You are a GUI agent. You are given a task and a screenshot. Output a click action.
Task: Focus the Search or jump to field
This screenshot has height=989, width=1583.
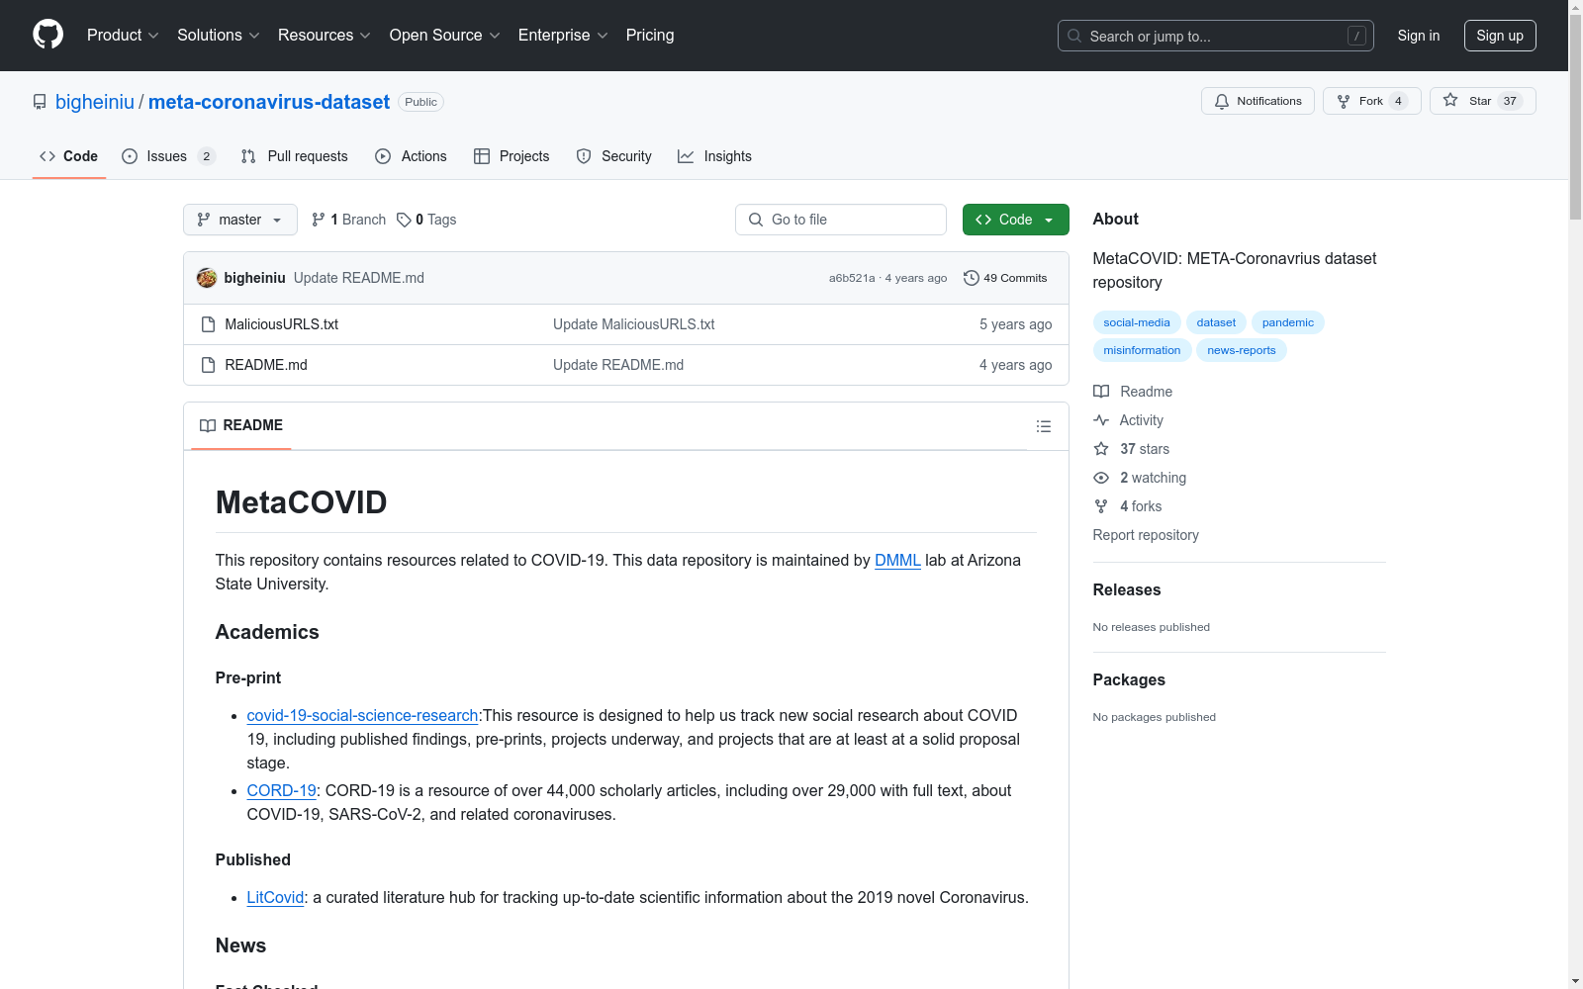pos(1216,36)
